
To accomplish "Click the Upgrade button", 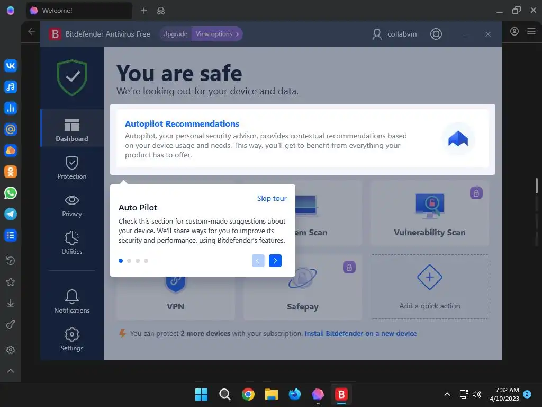I will pyautogui.click(x=175, y=34).
